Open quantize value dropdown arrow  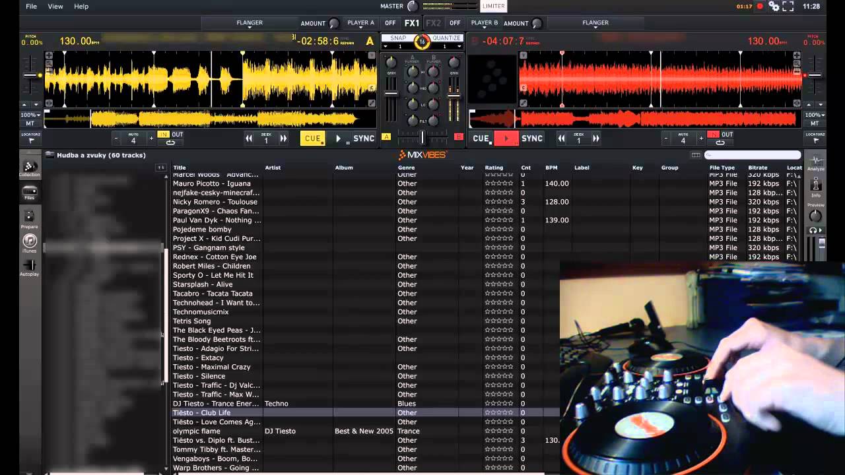click(459, 46)
